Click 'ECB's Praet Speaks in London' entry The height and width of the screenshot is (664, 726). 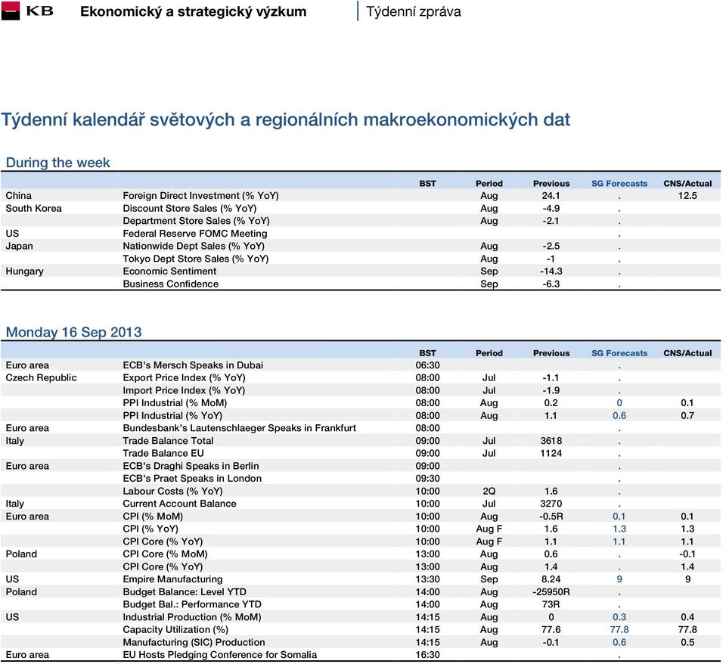coord(192,478)
